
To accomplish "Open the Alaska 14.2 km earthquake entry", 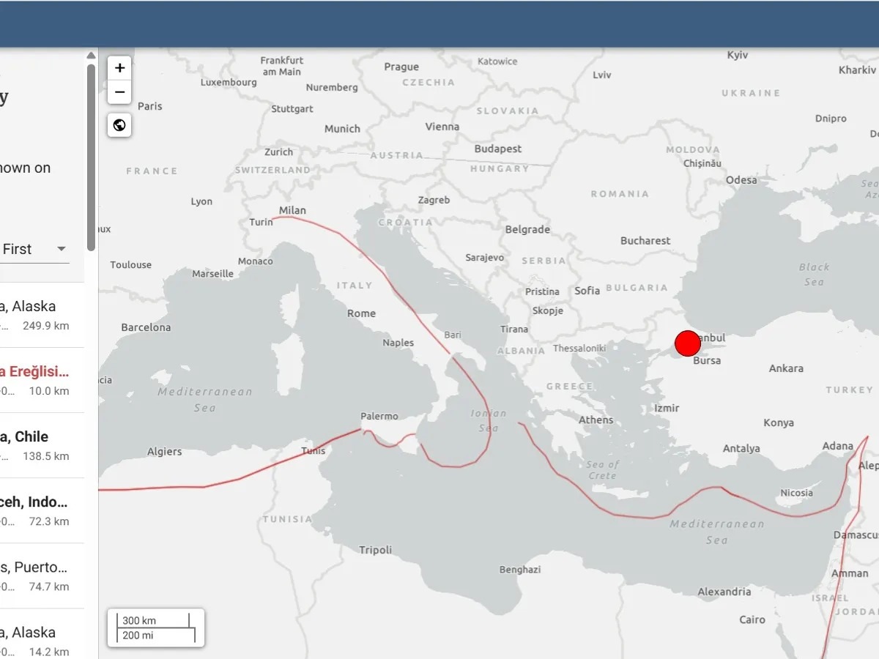I will pos(37,638).
